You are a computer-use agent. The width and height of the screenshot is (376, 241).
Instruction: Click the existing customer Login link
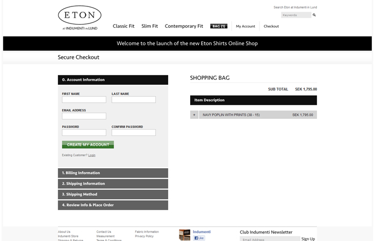coord(92,155)
